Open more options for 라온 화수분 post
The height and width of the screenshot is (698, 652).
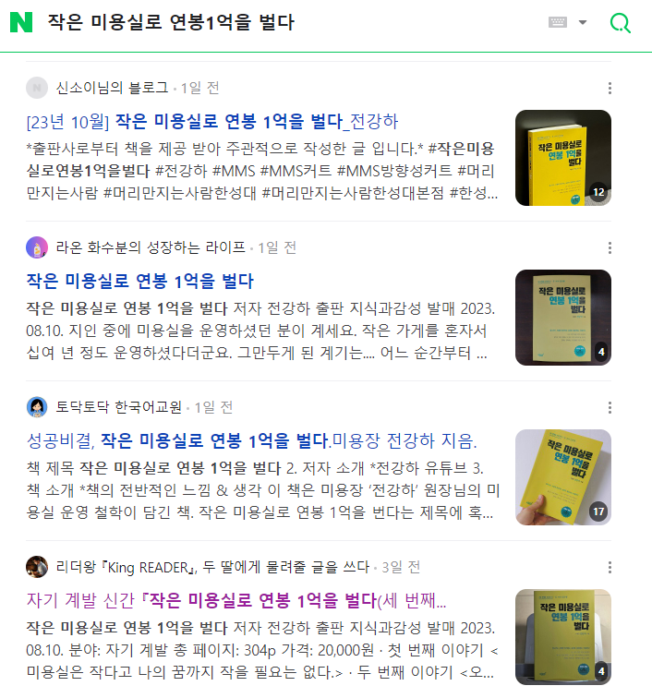(x=610, y=248)
